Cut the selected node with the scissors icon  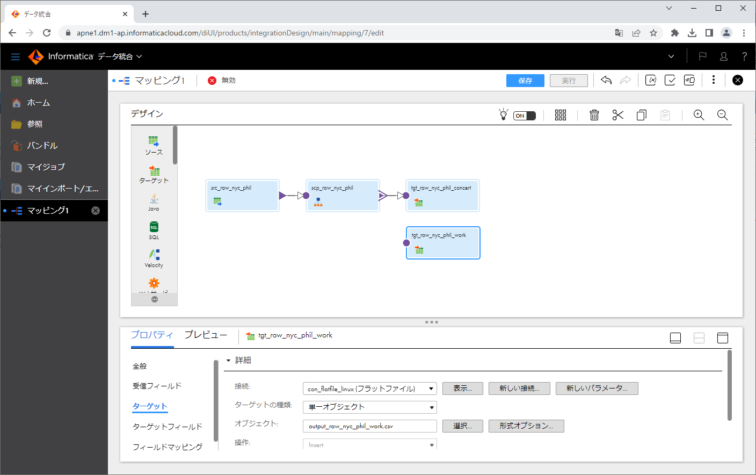point(617,114)
